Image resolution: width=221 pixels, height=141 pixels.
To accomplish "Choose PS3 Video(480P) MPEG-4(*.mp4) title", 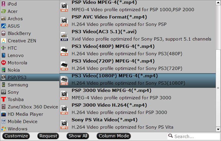I will click(113, 46).
